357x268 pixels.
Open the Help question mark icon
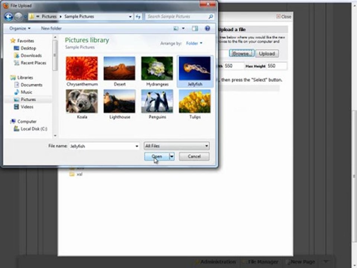click(x=207, y=29)
